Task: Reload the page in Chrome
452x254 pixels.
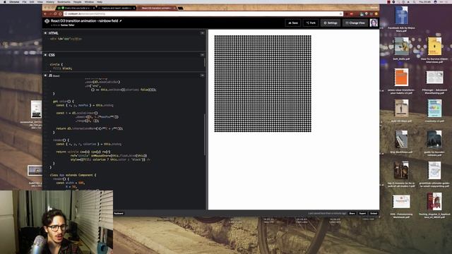Action: point(55,14)
